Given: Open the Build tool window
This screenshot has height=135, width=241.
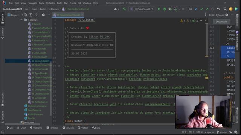Looking at the screenshot, I should (x=96, y=127).
